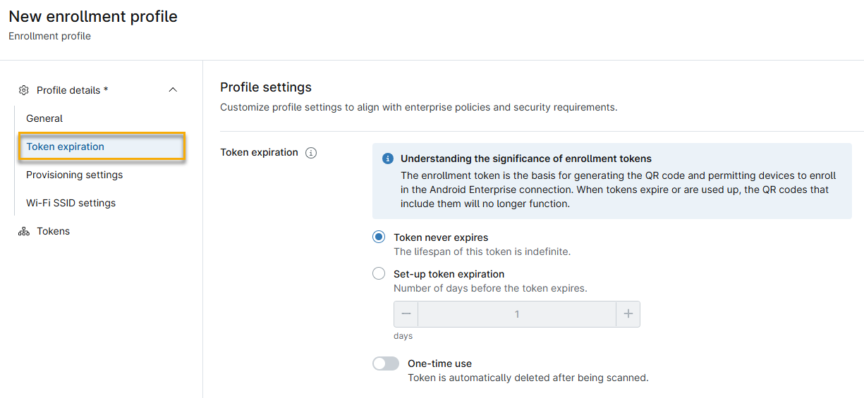The image size is (864, 398).
Task: Open the General section in sidebar
Action: click(44, 118)
